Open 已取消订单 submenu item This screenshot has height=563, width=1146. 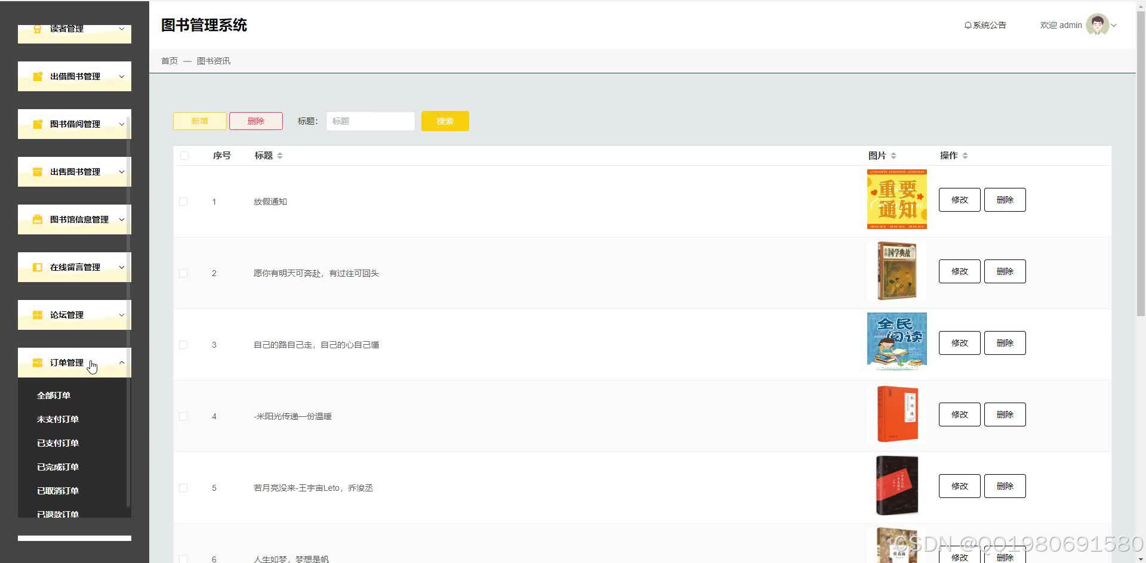58,491
